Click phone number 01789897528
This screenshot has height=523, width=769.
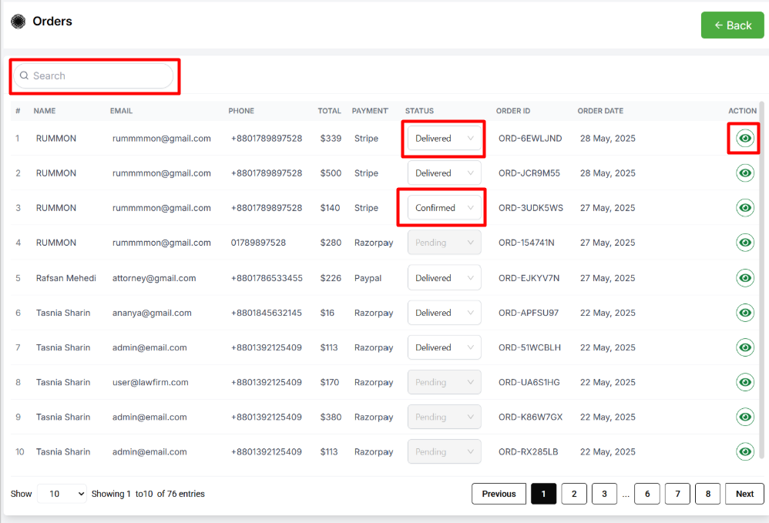(x=258, y=243)
